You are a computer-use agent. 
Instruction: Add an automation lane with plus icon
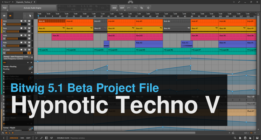click(x=28, y=62)
